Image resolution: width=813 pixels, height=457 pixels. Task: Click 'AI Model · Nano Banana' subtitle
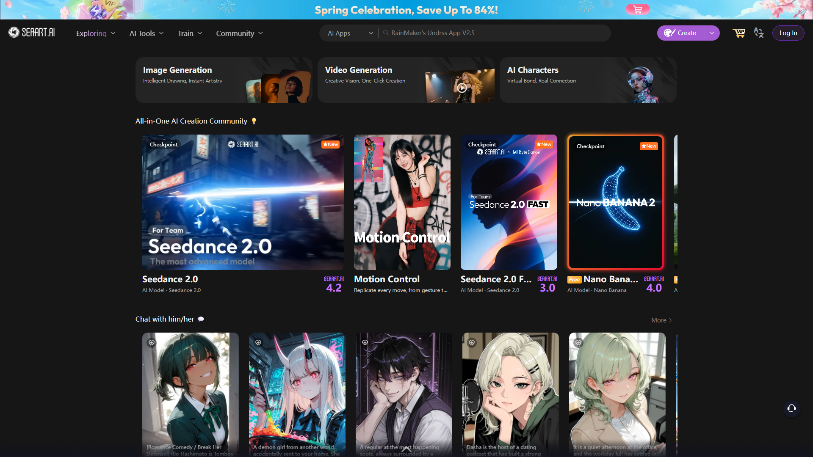point(597,290)
